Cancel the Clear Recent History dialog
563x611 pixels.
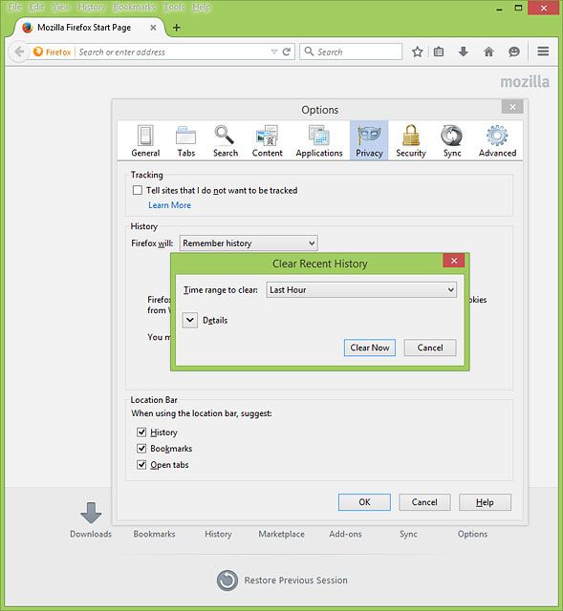tap(430, 348)
